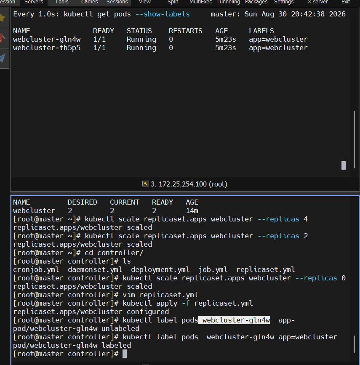This screenshot has width=360, height=365.
Task: Click app=webcluster label in the webcluster-th5p5 row
Action: click(x=278, y=48)
